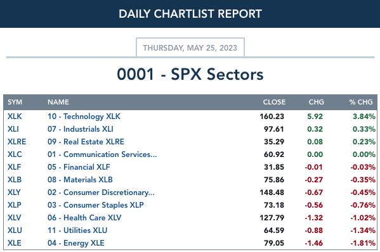
Task: Click the XLF symbol link
Action: pyautogui.click(x=15, y=167)
